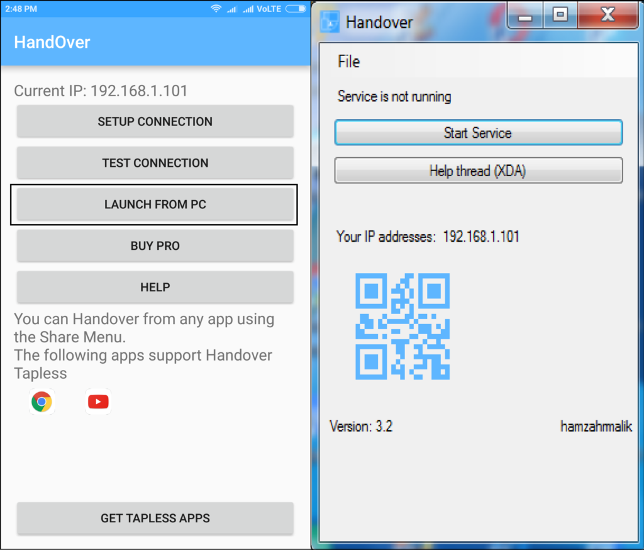Maximize the Handover desktop window
Viewport: 644px width, 550px height.
coord(560,15)
